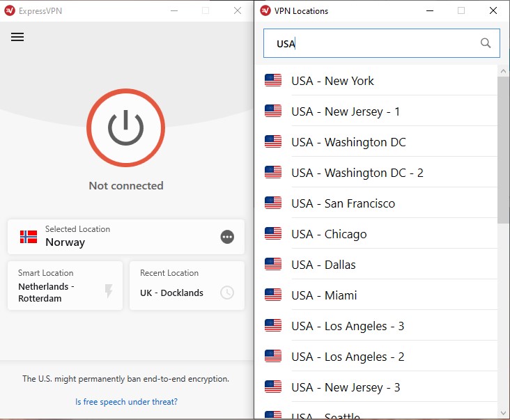The image size is (510, 420).
Task: Click the flag beside USA - Washington DC - 2
Action: (273, 172)
